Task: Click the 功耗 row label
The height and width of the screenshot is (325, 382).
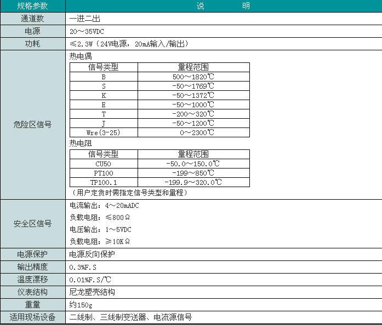Action: (32, 44)
